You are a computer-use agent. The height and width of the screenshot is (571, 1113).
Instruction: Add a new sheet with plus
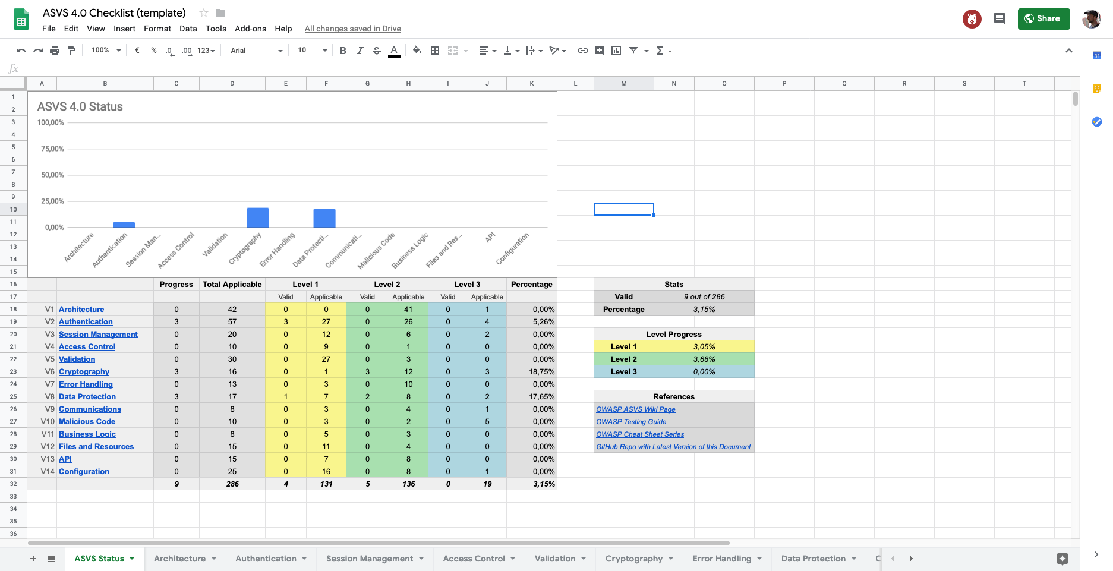(x=33, y=559)
